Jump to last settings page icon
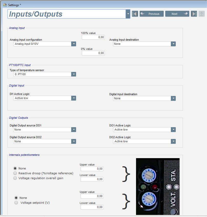Viewport: 207px width, 217px height. click(194, 14)
